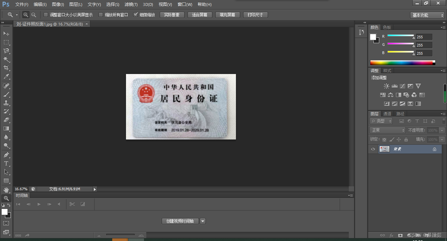Open the History panel icon
Screen dimensions: 447x241
(x=361, y=32)
